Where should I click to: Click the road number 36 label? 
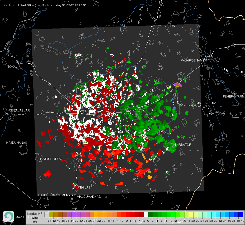(x=16, y=115)
